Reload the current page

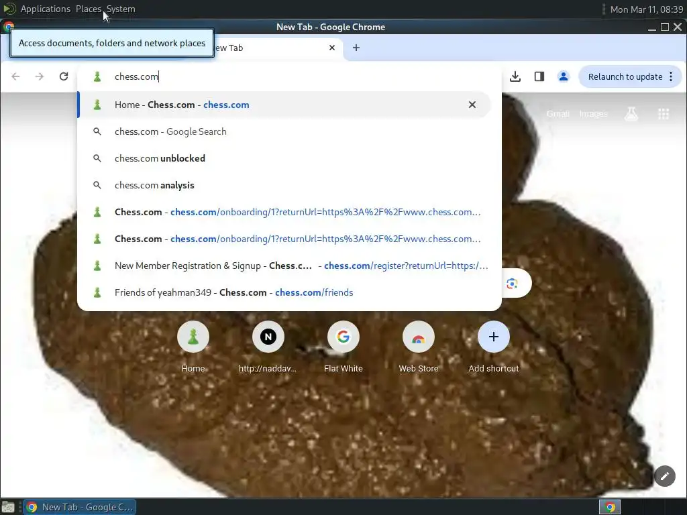[64, 76]
